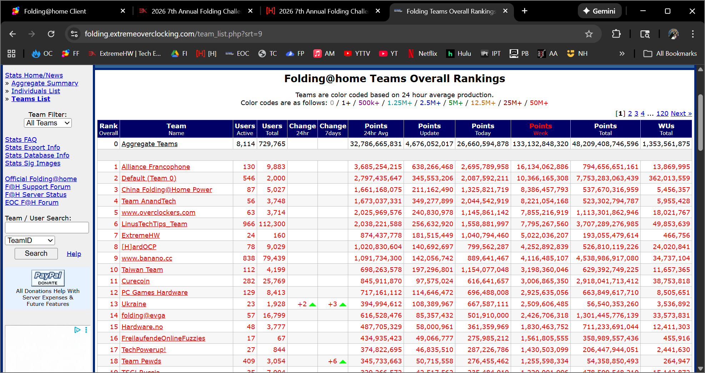This screenshot has width=705, height=373.
Task: Go to page 120 of the rankings
Action: pos(662,114)
